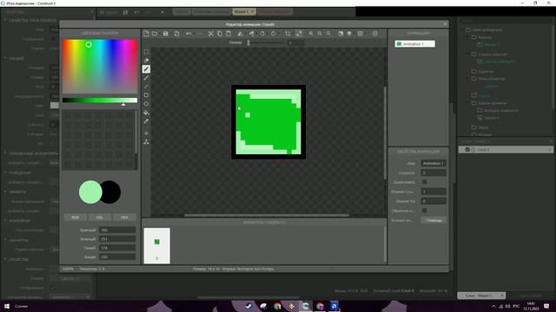Screen dimensions: 556x312
Task: Save the image with the floppy disk icon
Action: coord(166,34)
